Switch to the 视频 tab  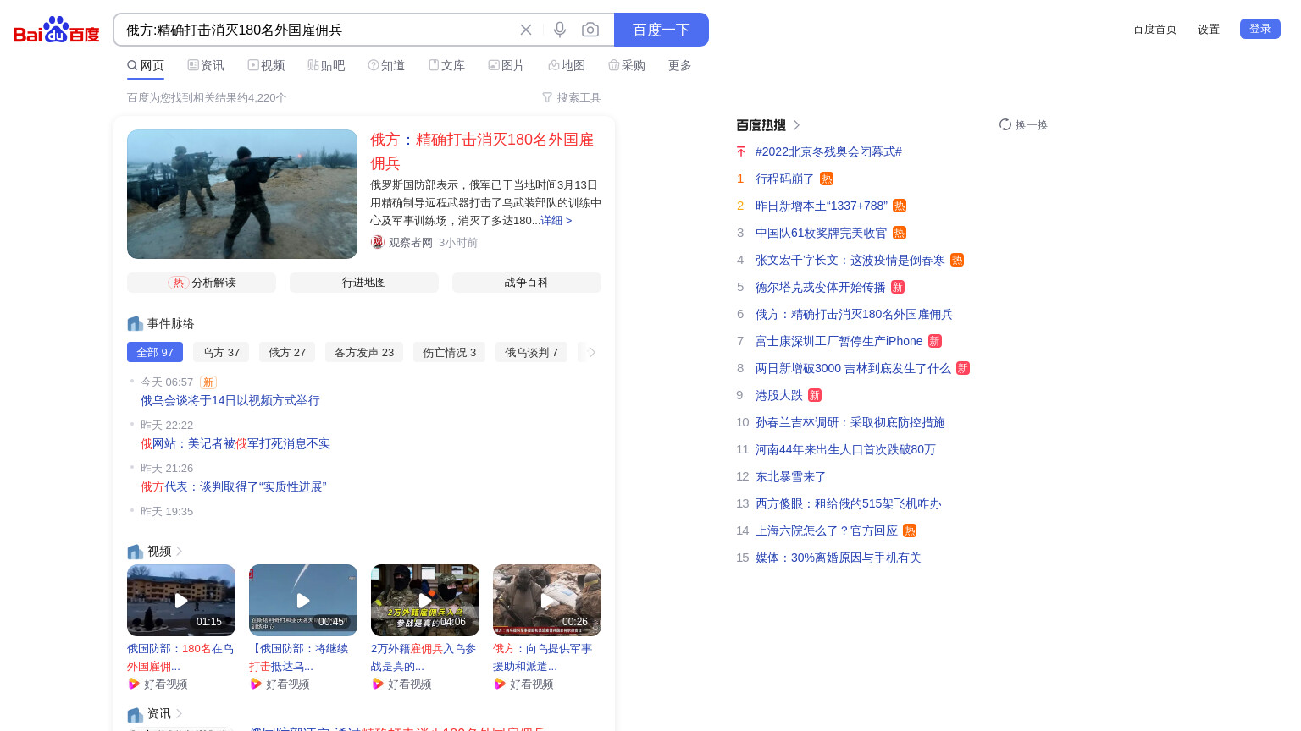click(x=266, y=65)
